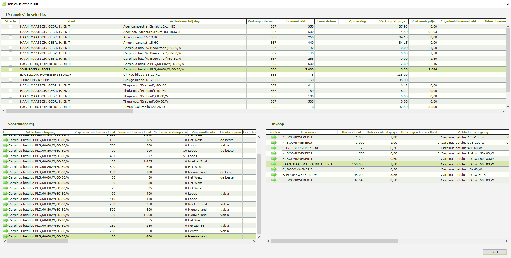This screenshot has height=258, width=511.
Task: Click green arrow for A, BOOMKWEKERIJ row
Action: [x=274, y=137]
